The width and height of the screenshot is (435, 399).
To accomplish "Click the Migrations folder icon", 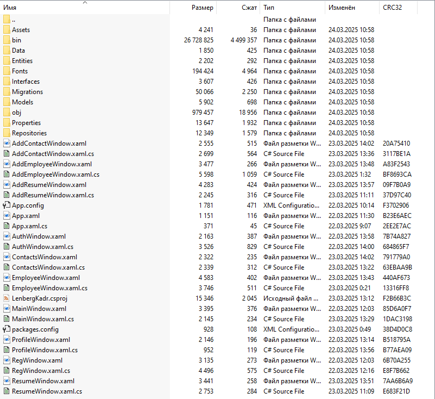I will [x=7, y=92].
